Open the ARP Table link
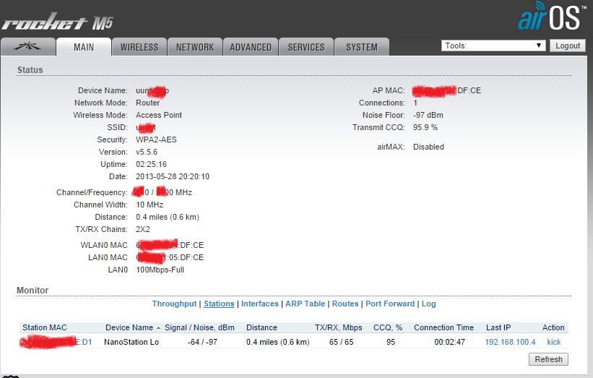The width and height of the screenshot is (593, 378). pyautogui.click(x=306, y=304)
